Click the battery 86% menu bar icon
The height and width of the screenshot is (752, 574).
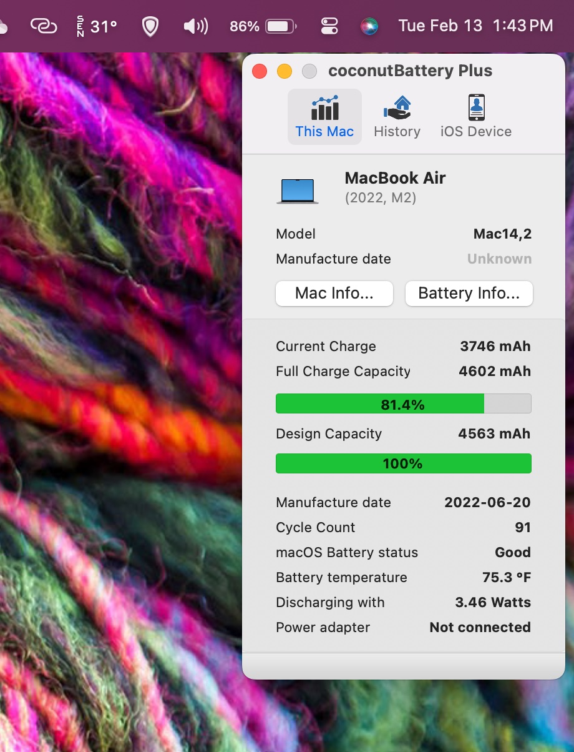click(263, 26)
